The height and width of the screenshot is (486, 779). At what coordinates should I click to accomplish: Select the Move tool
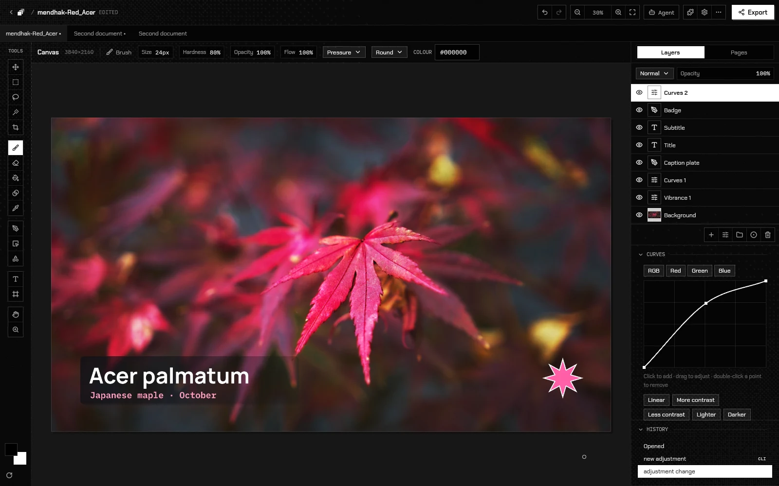(x=16, y=67)
